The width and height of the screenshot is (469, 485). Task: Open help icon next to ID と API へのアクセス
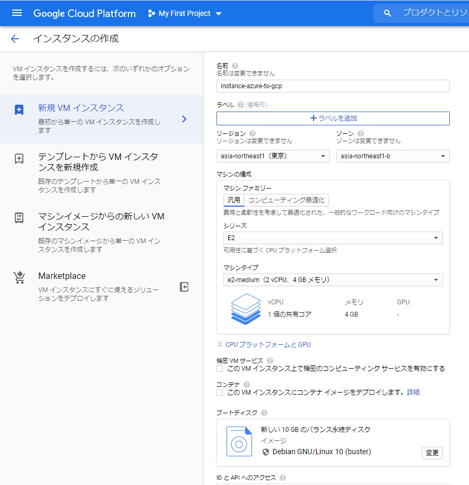click(x=283, y=478)
